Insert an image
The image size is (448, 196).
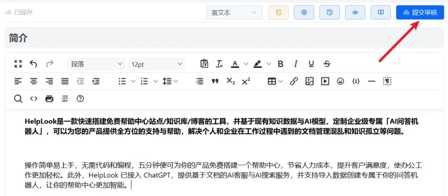(309, 81)
